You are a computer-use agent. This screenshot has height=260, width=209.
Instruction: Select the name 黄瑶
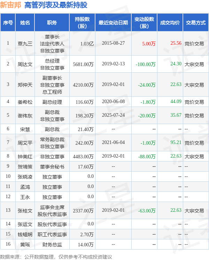pyautogui.click(x=25, y=244)
